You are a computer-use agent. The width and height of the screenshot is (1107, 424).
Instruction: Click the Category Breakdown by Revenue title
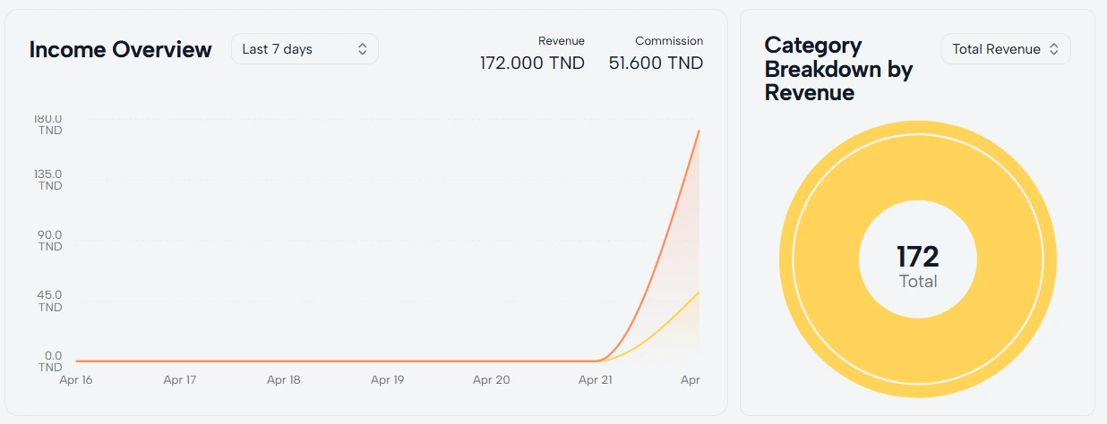[838, 69]
